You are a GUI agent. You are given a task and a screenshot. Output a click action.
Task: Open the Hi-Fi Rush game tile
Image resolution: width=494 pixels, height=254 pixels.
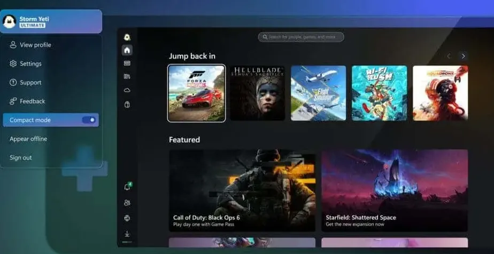tap(380, 93)
